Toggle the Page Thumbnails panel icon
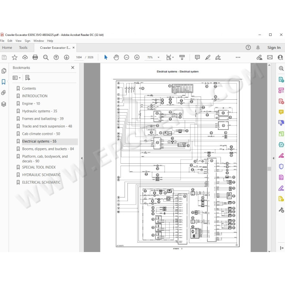The width and height of the screenshot is (285, 285). pyautogui.click(x=4, y=71)
